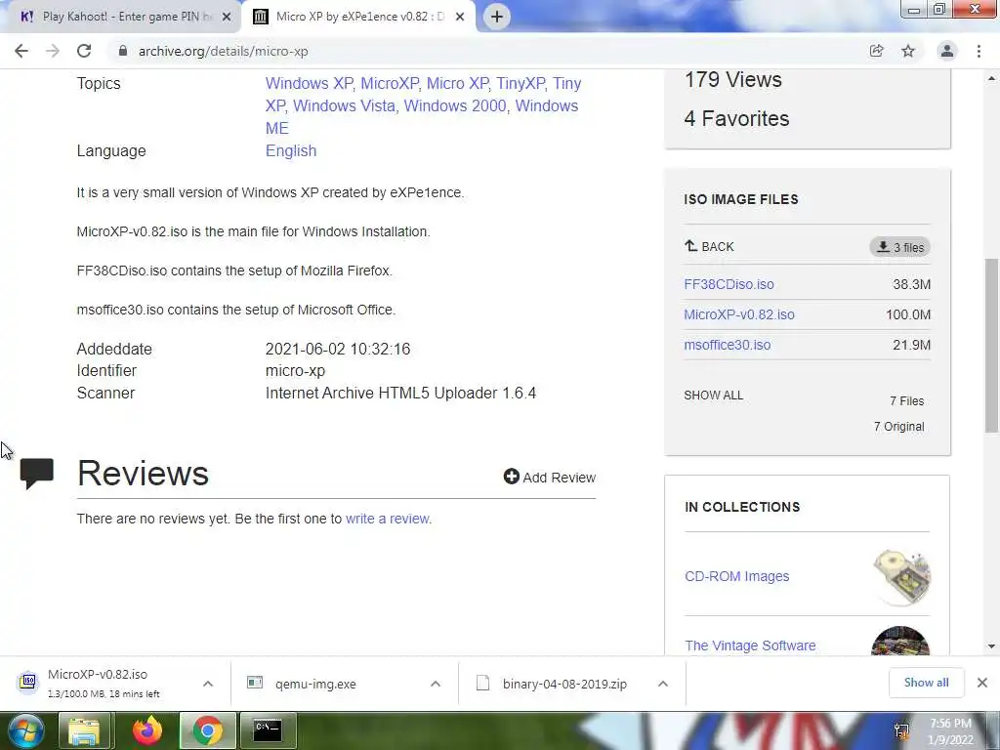This screenshot has height=750, width=1000.
Task: Click the Reviews speech bubble icon
Action: pos(36,474)
